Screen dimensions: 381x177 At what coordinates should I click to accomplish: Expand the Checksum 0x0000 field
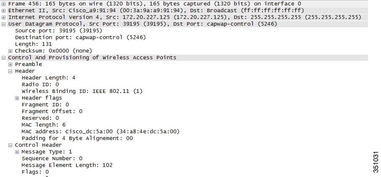click(10, 51)
